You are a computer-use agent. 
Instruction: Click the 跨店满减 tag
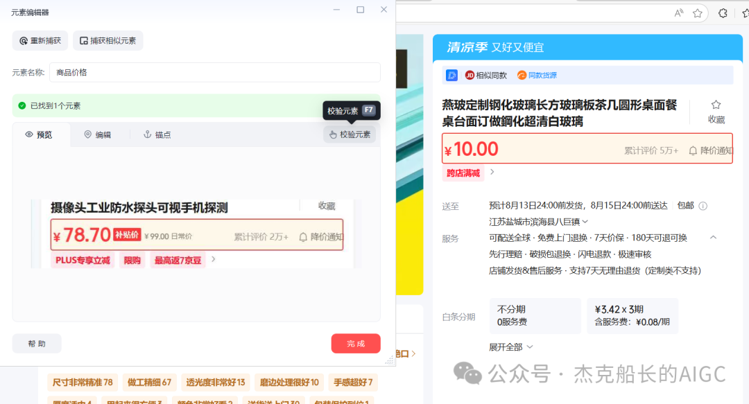click(463, 173)
